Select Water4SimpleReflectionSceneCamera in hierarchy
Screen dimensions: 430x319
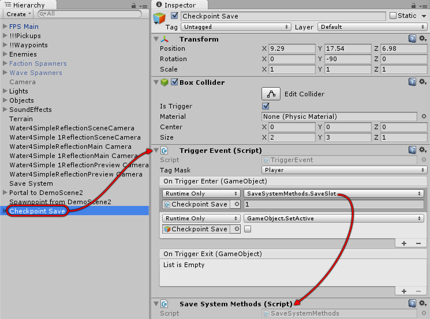[x=72, y=128]
